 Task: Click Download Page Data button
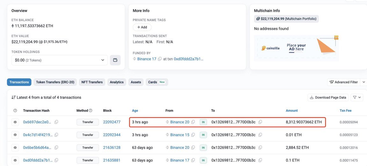pyautogui.click(x=328, y=98)
